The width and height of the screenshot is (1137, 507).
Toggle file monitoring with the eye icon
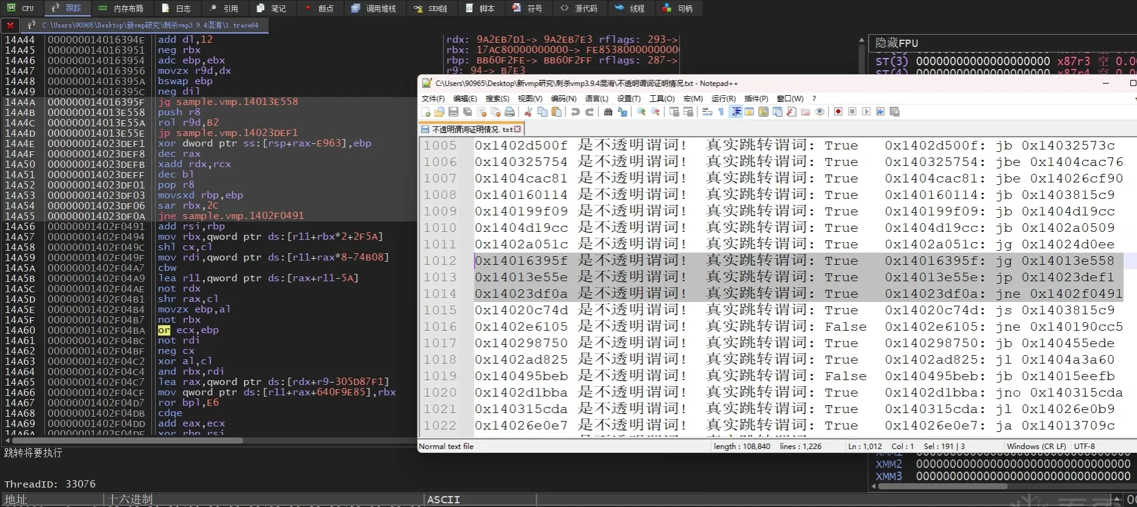coord(820,112)
